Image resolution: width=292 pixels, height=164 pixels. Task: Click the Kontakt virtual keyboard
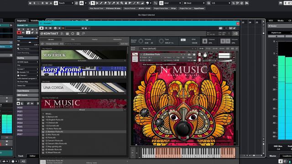[x=188, y=153]
